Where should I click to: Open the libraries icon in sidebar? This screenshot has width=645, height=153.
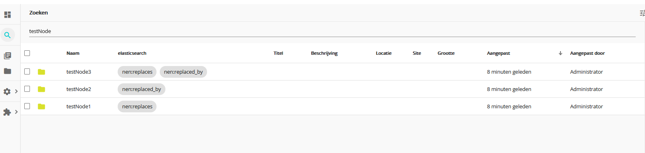7,56
